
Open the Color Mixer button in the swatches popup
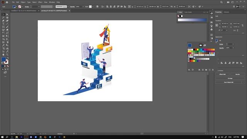pyautogui.click(x=205, y=46)
